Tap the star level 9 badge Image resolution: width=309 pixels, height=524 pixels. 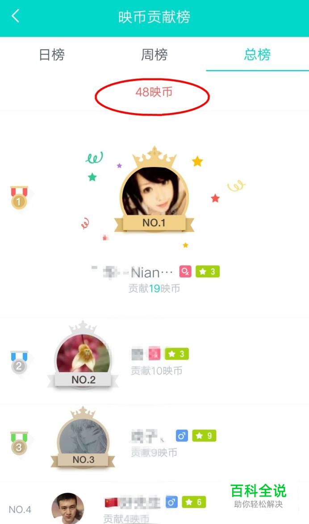(x=204, y=436)
